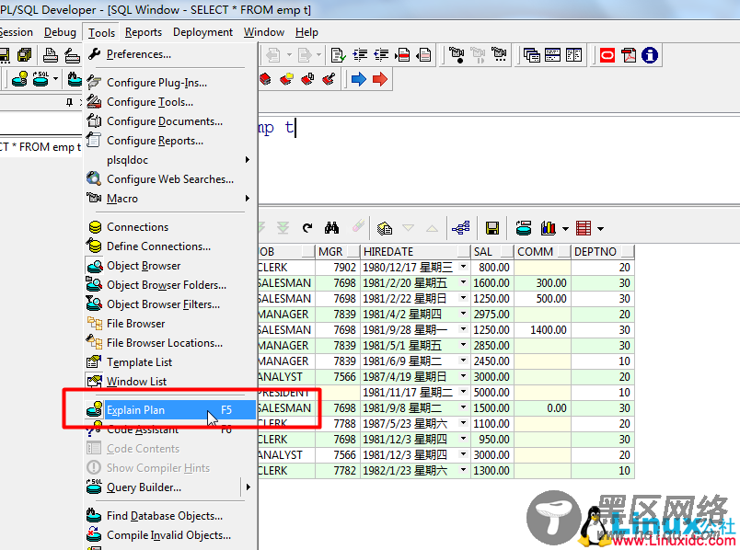Viewport: 740px width, 550px height.
Task: Select the COMM cell showing 1400.00
Action: (x=542, y=329)
